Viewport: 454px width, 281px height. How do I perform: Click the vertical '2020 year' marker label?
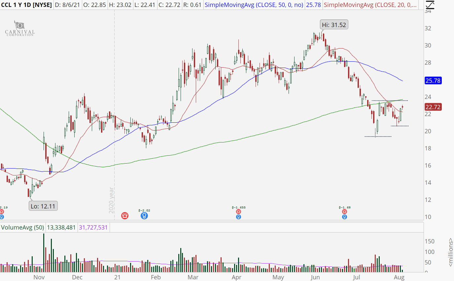111,200
